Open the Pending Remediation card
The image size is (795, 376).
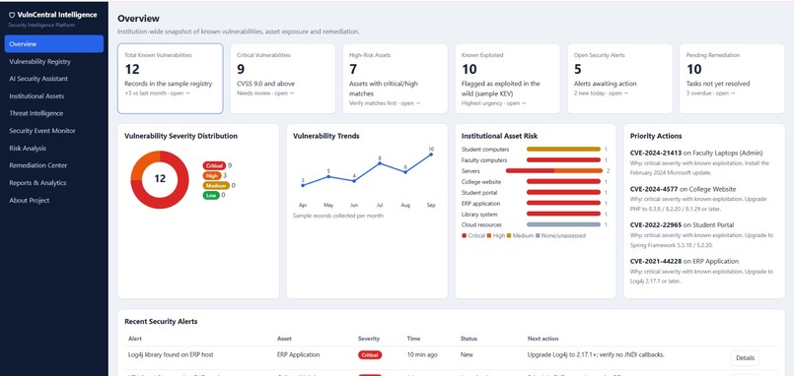pyautogui.click(x=732, y=79)
